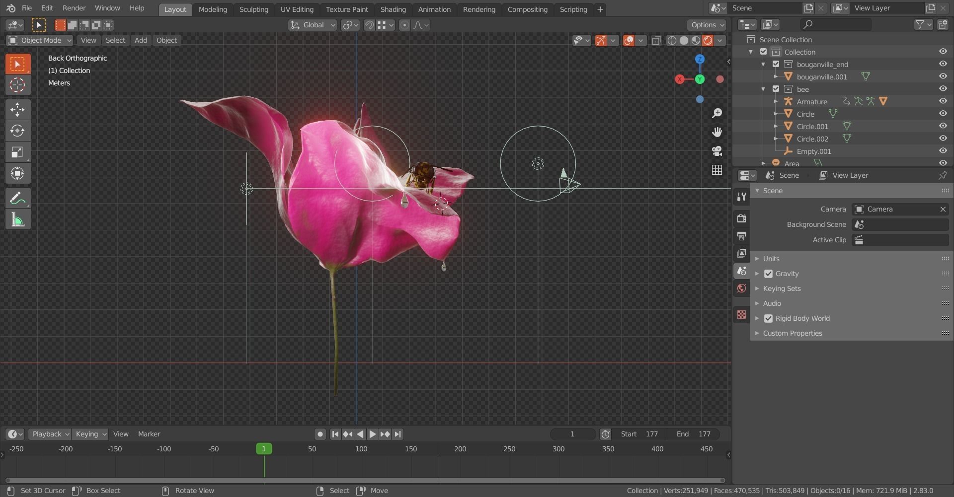Open the Object Mode dropdown

tap(40, 40)
